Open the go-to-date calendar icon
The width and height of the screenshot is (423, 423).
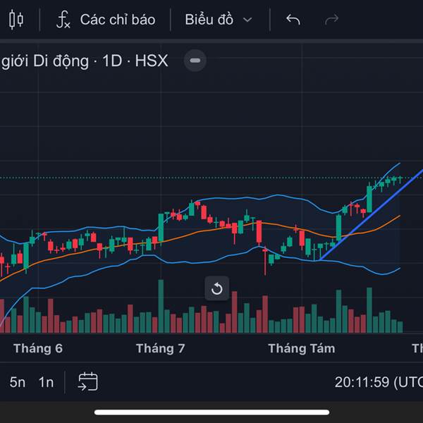88,381
